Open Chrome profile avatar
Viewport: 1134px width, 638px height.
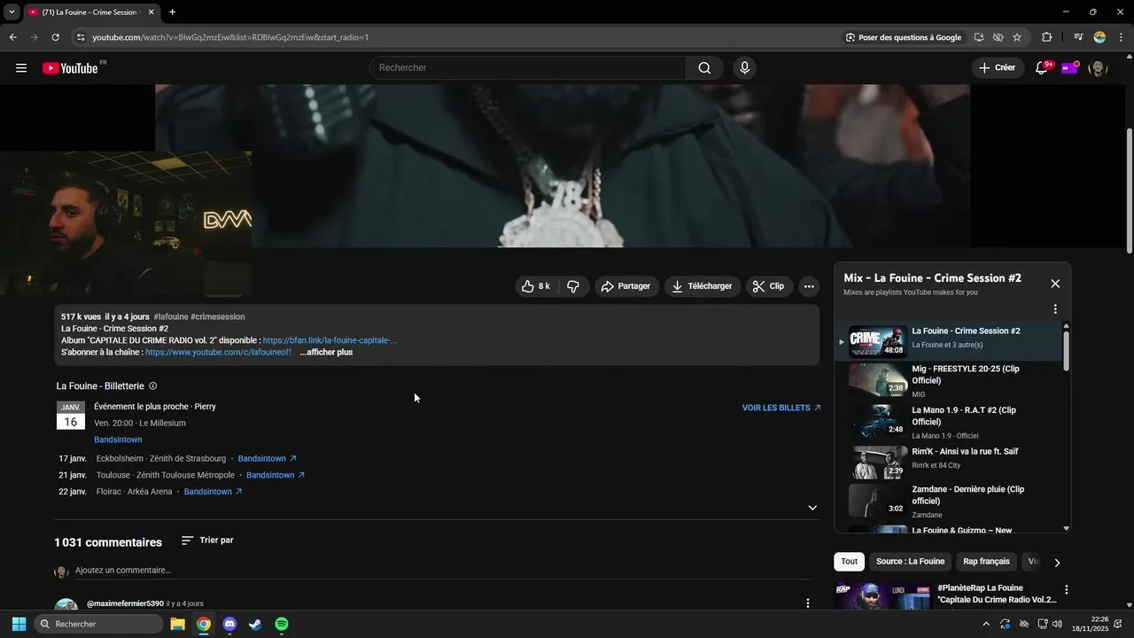pyautogui.click(x=1099, y=37)
